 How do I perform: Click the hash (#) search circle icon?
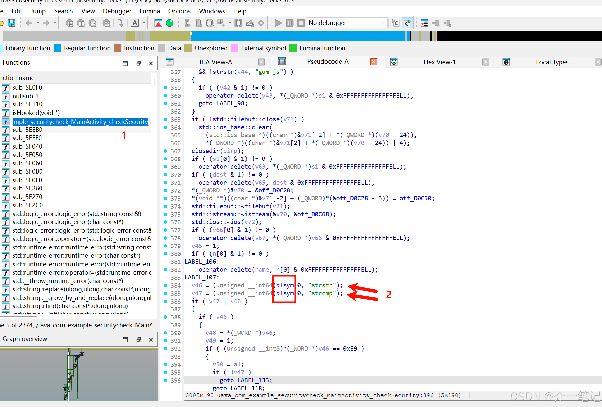click(69, 23)
